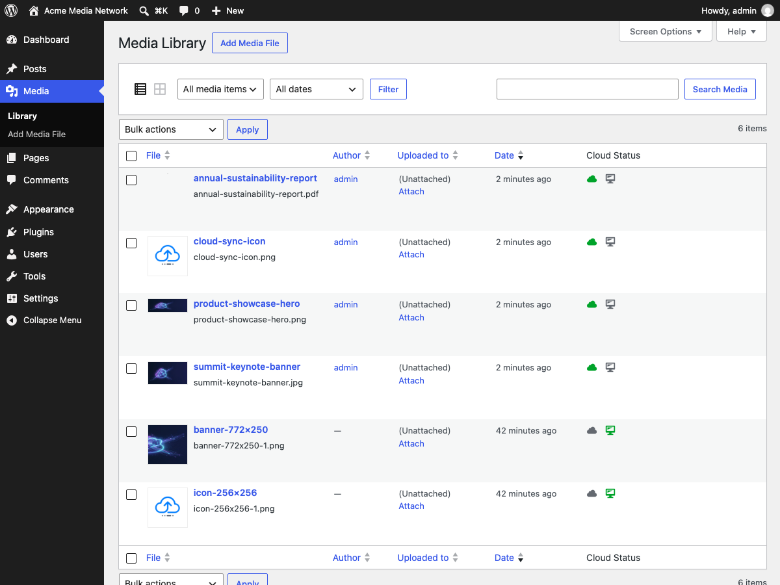The width and height of the screenshot is (780, 585).
Task: Click green monitor icon for banner-772×250
Action: coord(610,430)
